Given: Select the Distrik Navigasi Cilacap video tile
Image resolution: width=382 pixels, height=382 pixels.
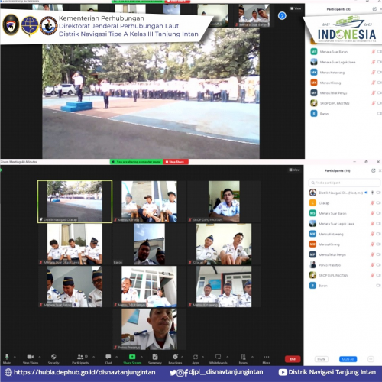Looking at the screenshot, I should [x=75, y=202].
